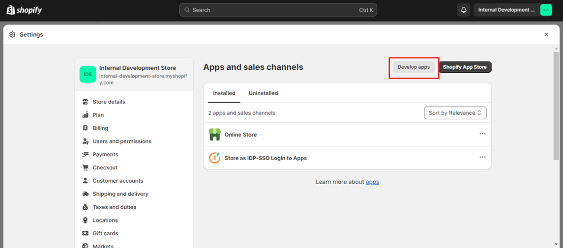Click the Plan chart icon
This screenshot has width=563, height=248.
click(86, 115)
